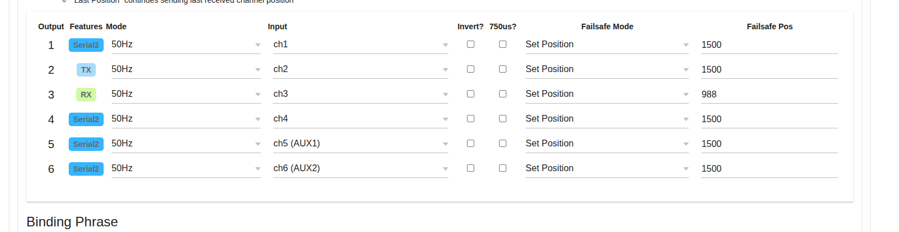Click the Serial2 badge on output 4
Screen dimensions: 899x232
(86, 119)
